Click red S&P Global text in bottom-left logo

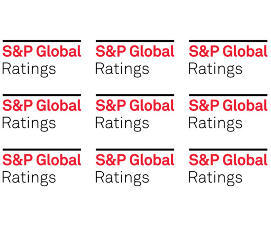coord(41,160)
